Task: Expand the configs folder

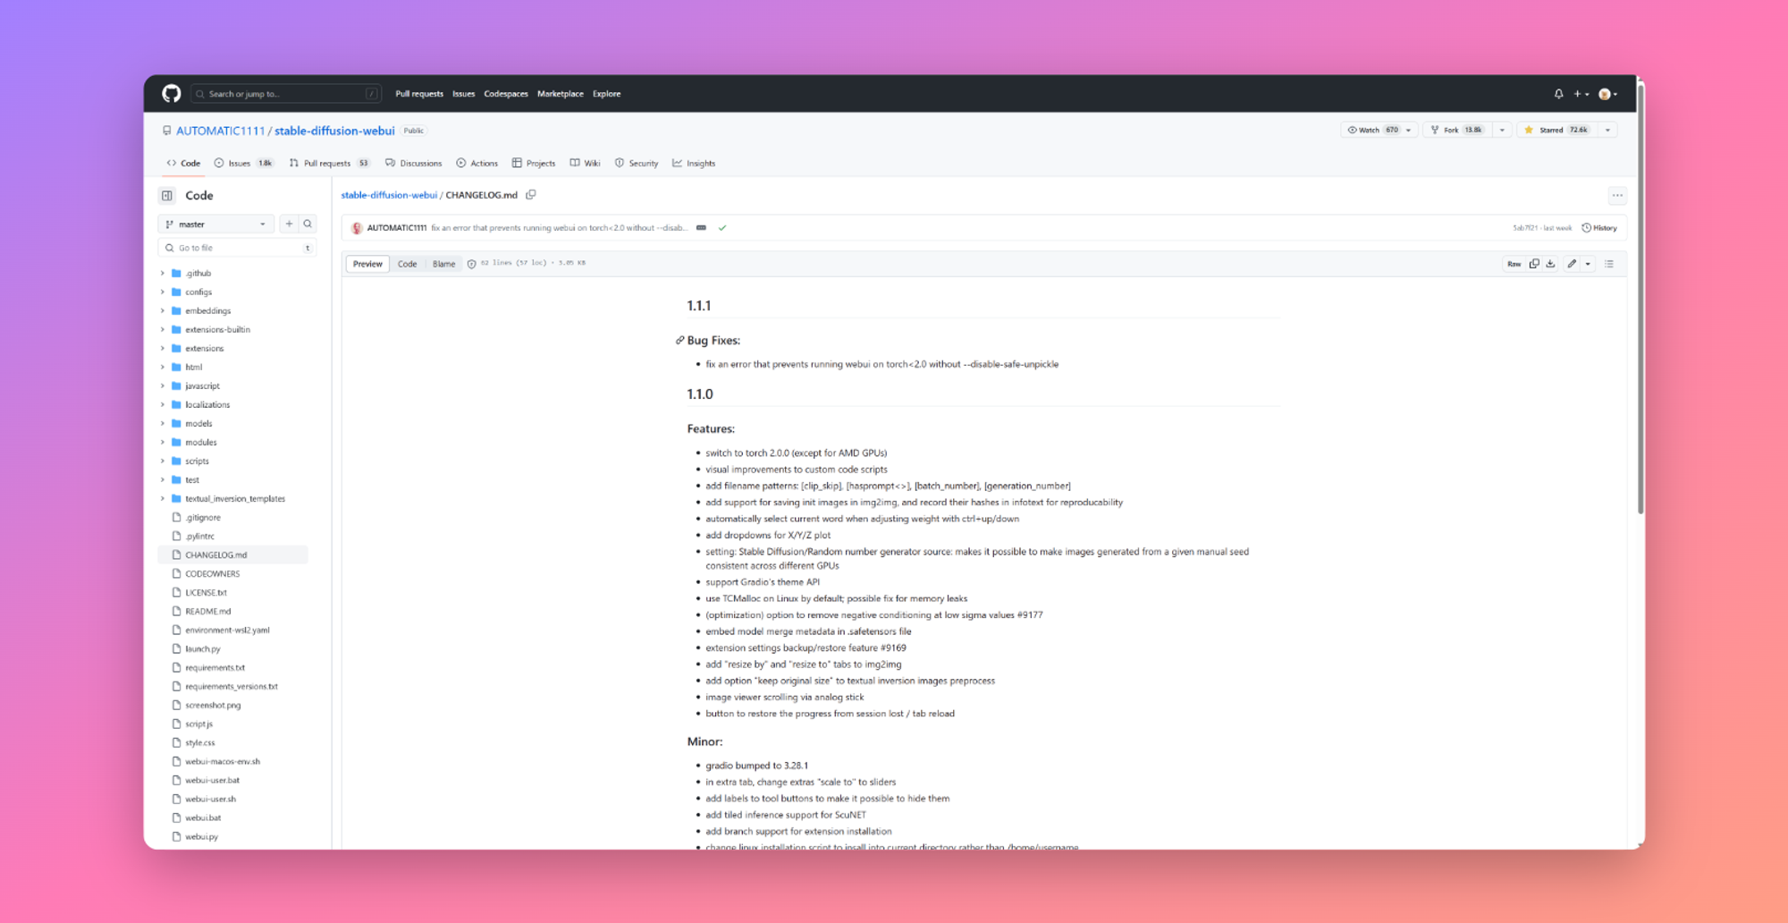Action: coord(163,292)
